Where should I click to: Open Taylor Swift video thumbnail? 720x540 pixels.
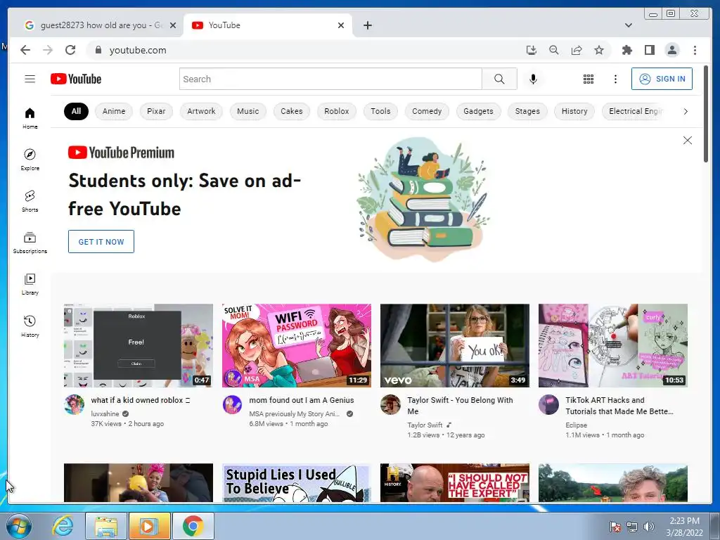click(455, 345)
